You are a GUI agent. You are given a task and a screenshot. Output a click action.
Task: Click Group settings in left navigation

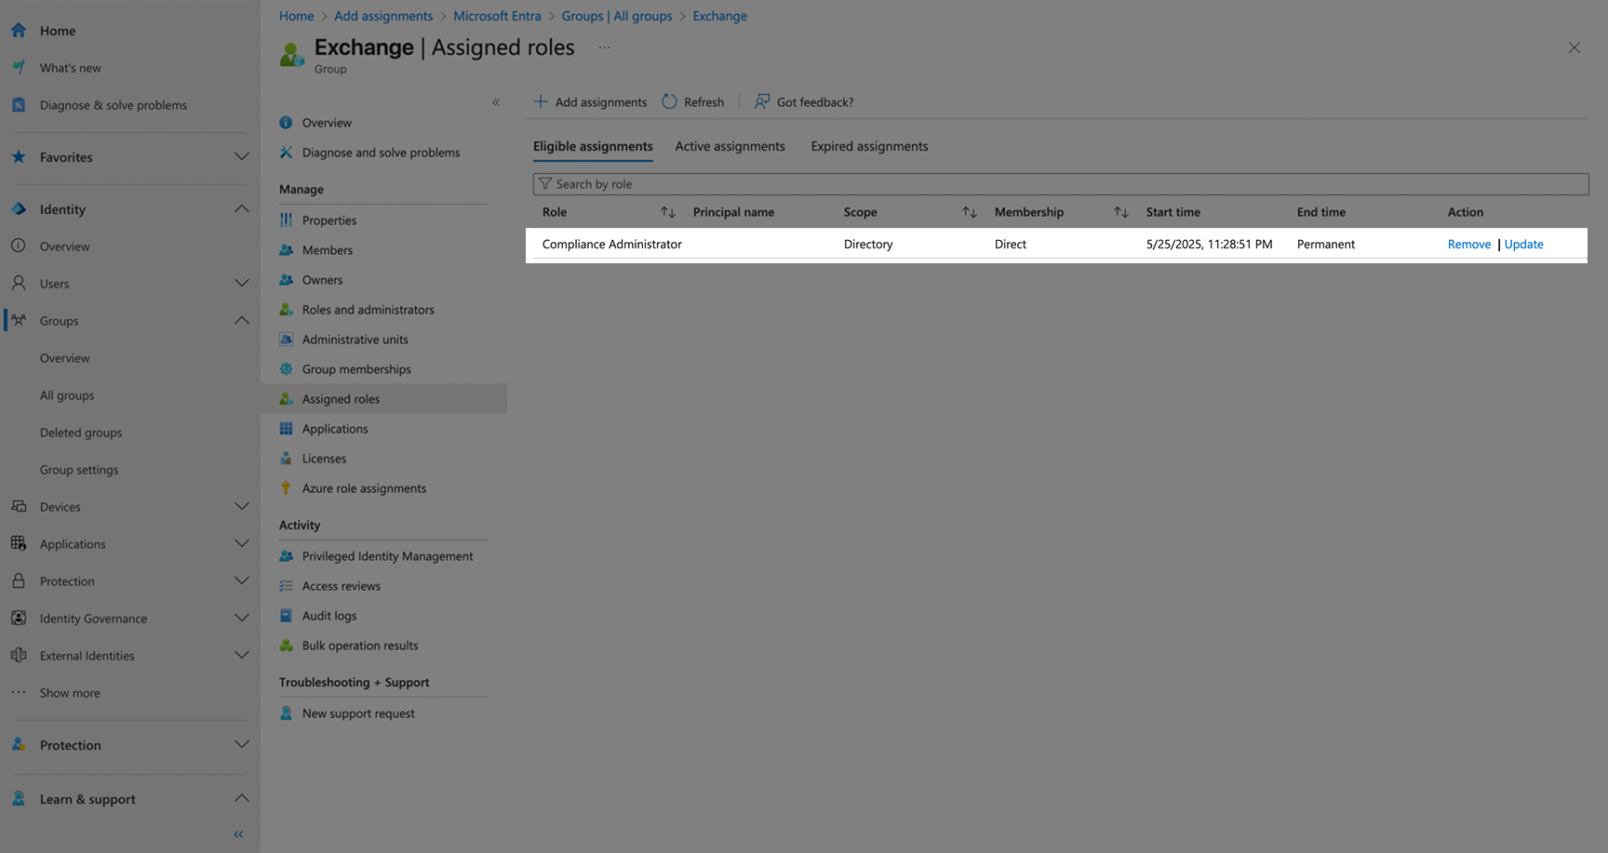[x=79, y=470]
